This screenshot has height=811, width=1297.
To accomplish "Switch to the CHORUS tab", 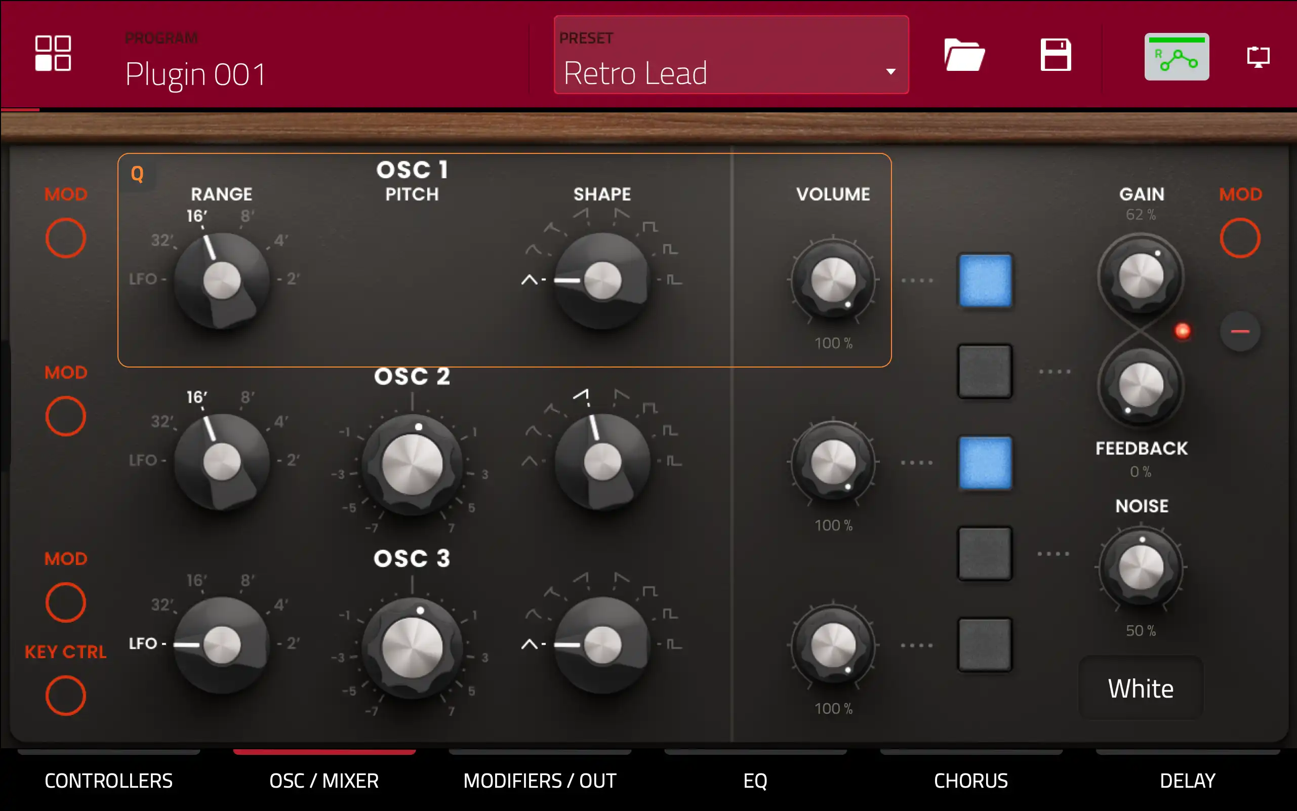I will click(x=970, y=781).
